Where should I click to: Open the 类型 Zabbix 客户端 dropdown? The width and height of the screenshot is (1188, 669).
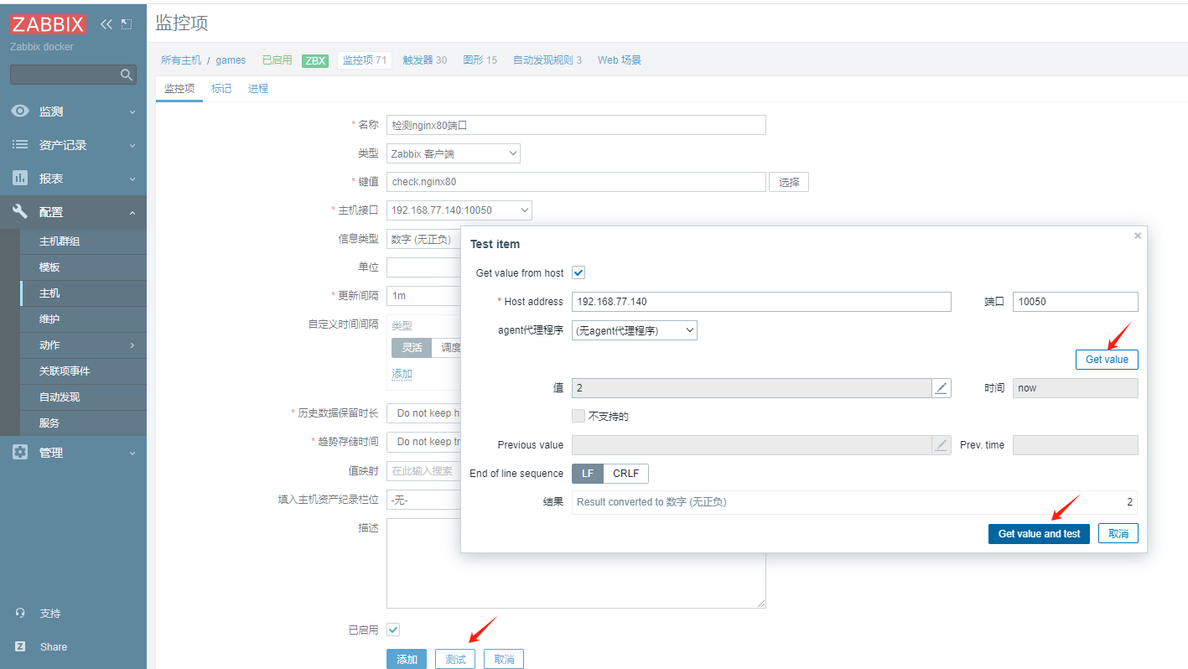click(454, 153)
